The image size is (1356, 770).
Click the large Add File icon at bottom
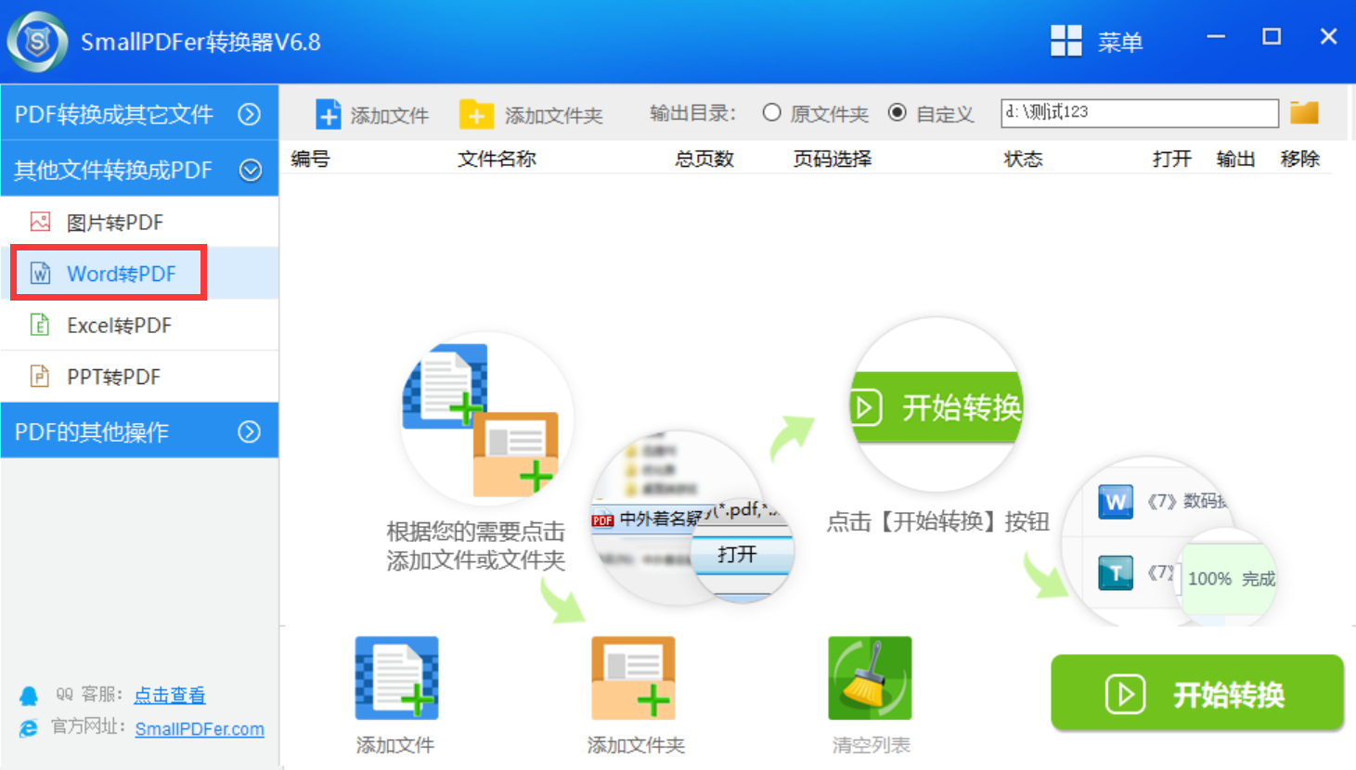click(x=396, y=678)
